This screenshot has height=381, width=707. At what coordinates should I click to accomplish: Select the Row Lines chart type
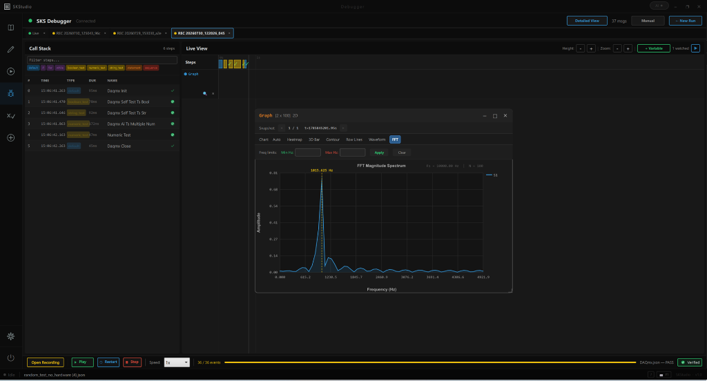click(x=354, y=140)
